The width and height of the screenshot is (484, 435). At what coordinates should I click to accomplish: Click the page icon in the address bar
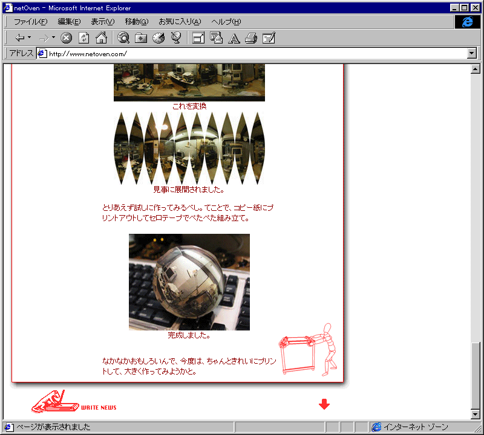click(42, 54)
